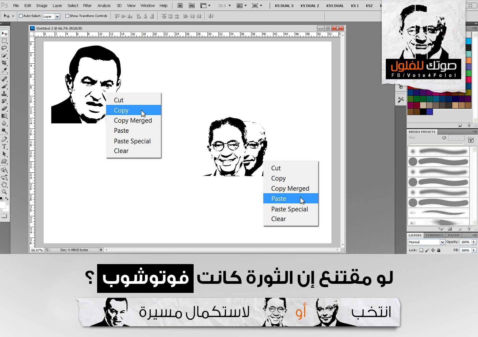Click the swap foreground and background colors arrow
478x337 pixels.
(x=7, y=199)
